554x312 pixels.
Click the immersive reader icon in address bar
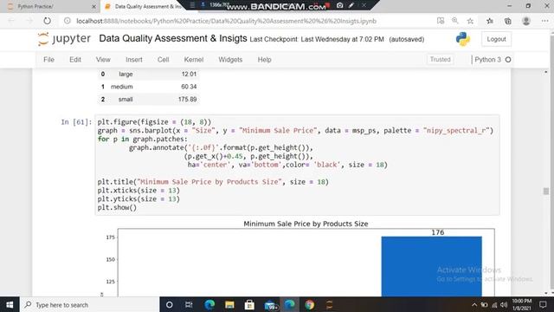[441, 21]
